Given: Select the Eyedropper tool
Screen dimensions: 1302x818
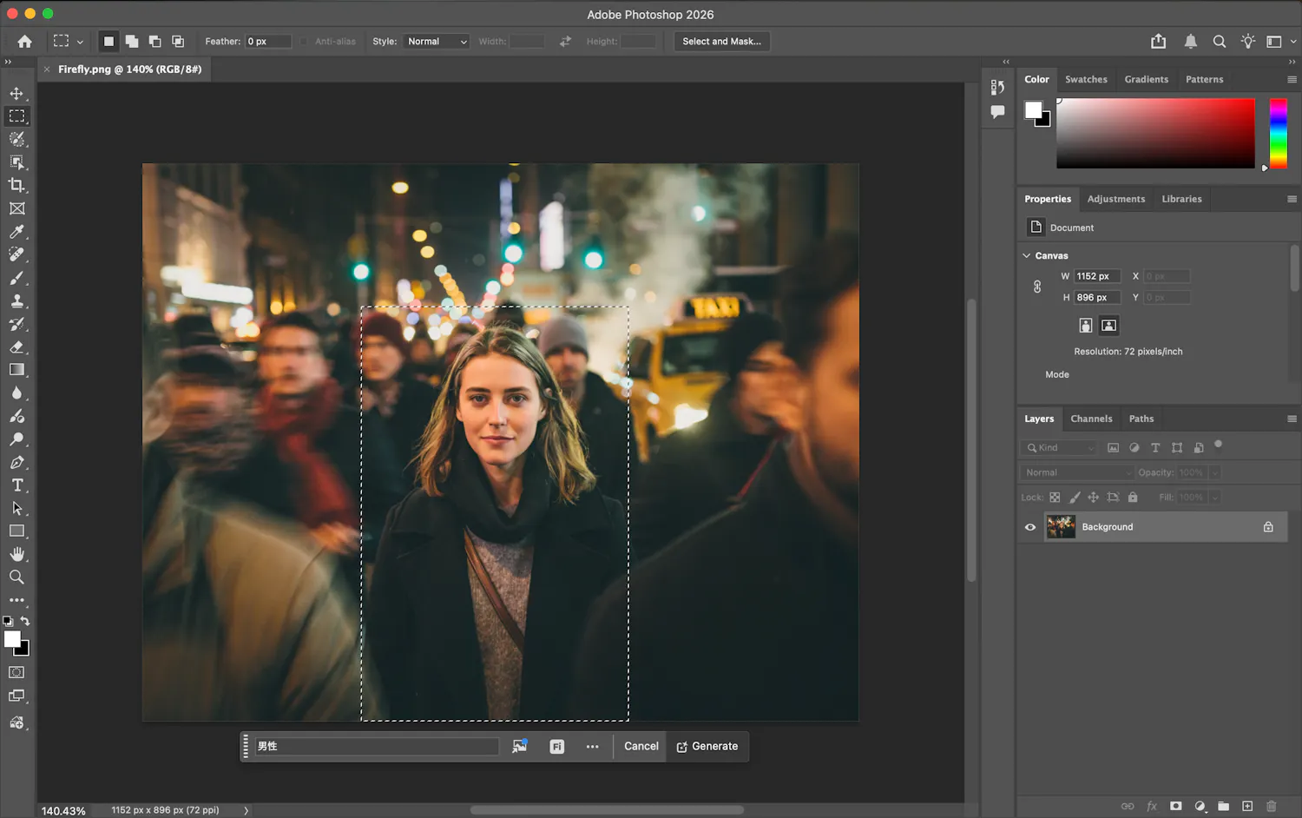Looking at the screenshot, I should (x=16, y=232).
